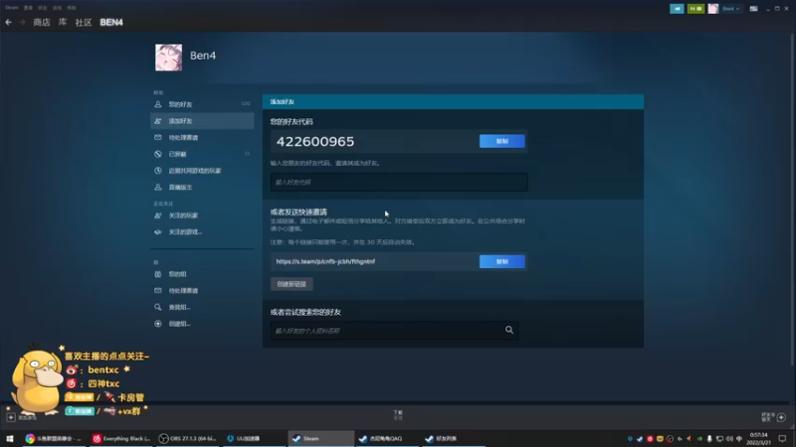Click the Ben4 profile avatar picture
Screen dimensions: 796x447
pos(168,57)
